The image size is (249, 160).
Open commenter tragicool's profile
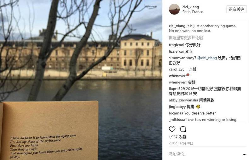177,45
